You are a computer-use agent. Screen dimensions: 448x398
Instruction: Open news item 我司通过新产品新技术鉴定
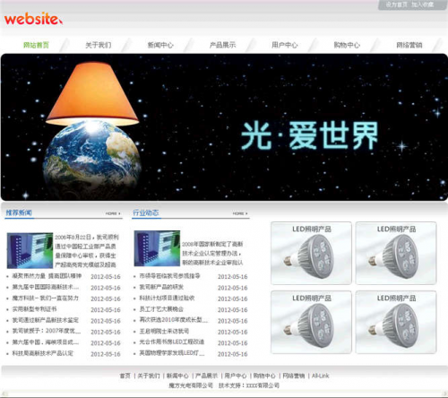click(46, 320)
